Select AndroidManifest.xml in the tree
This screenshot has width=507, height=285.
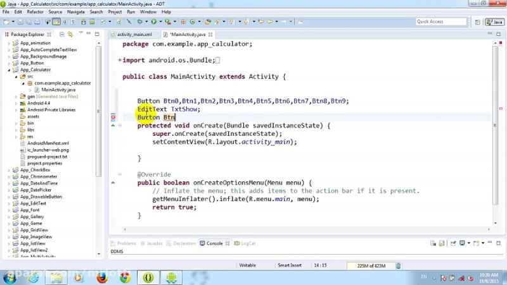(48, 143)
